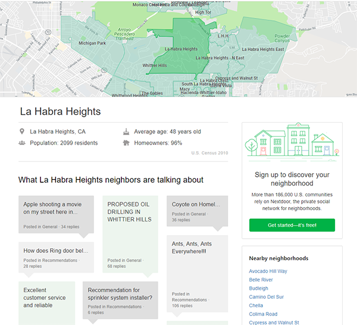Click the homeowners house icon

point(126,143)
